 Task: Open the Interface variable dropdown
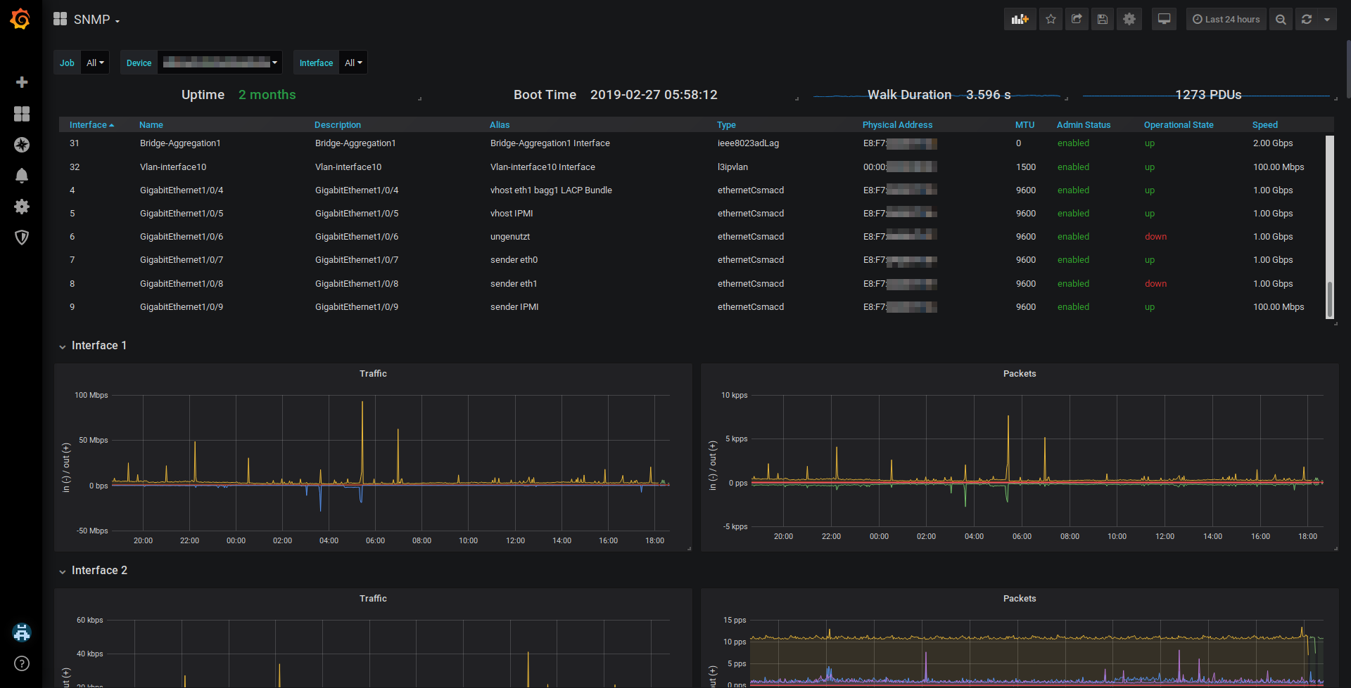[x=353, y=63]
